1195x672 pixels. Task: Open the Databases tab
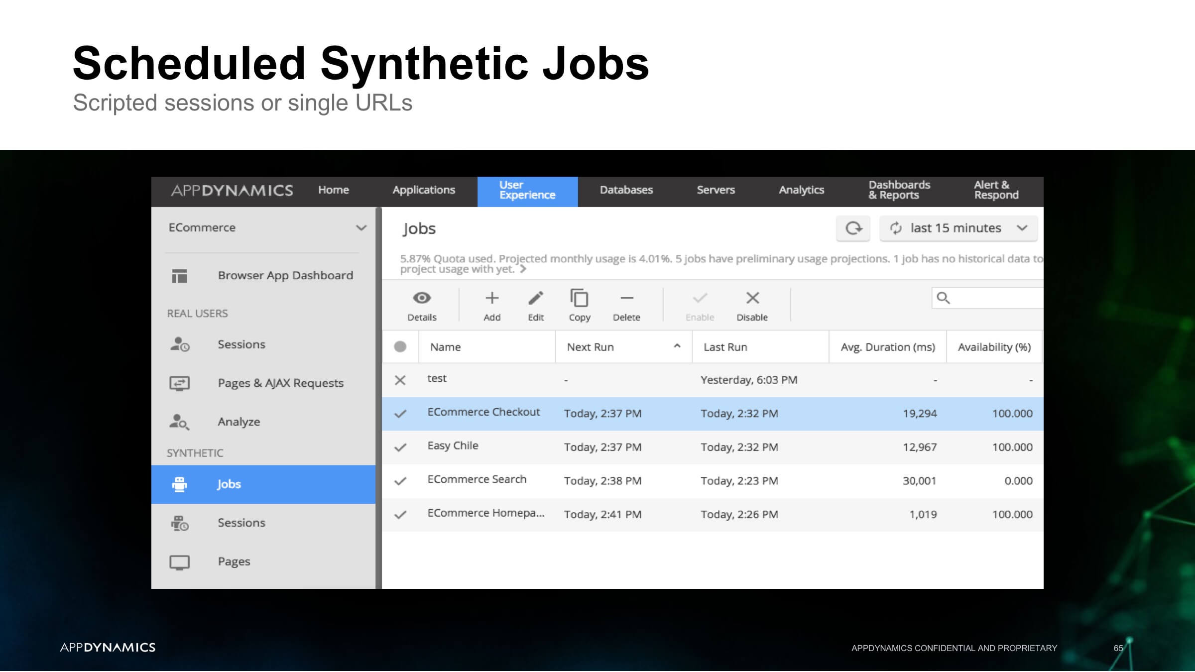pyautogui.click(x=626, y=190)
